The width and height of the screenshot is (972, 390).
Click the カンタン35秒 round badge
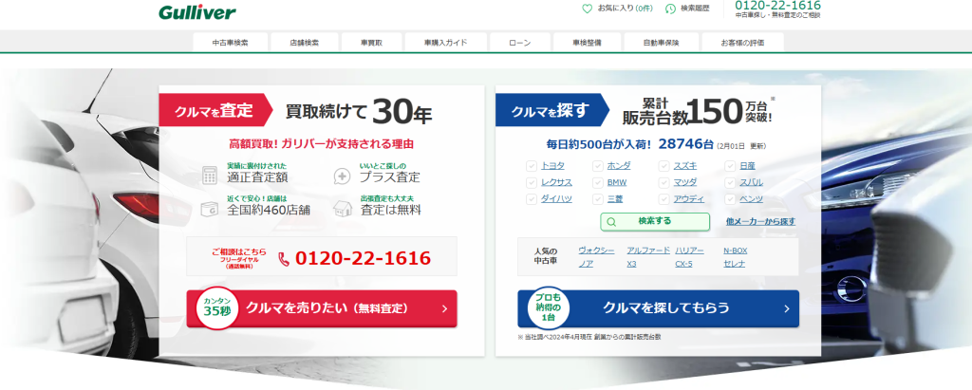point(217,306)
